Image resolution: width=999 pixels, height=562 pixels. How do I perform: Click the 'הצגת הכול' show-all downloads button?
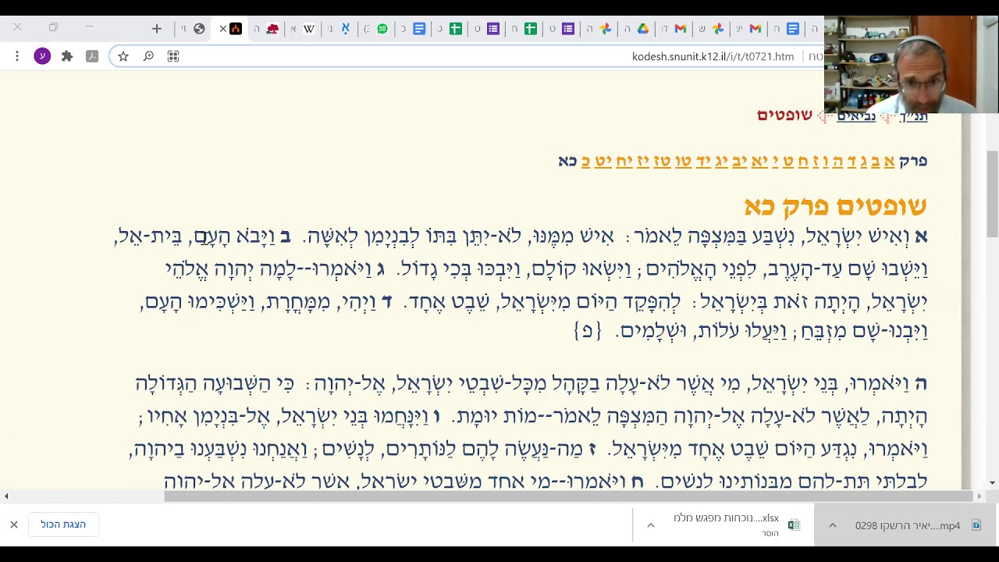click(63, 525)
